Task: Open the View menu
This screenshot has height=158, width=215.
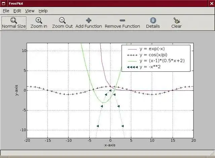Action: tap(30, 11)
